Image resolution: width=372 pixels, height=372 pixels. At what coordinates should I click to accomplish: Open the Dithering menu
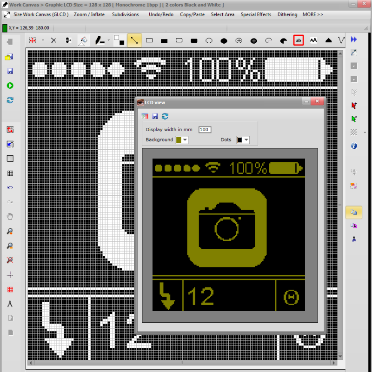(287, 14)
